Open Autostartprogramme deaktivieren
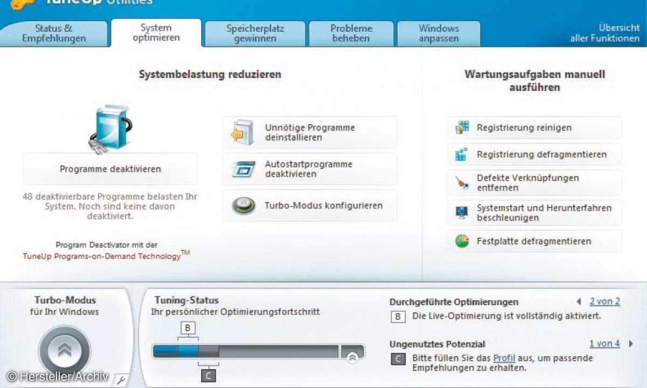The image size is (647, 388). [x=310, y=169]
